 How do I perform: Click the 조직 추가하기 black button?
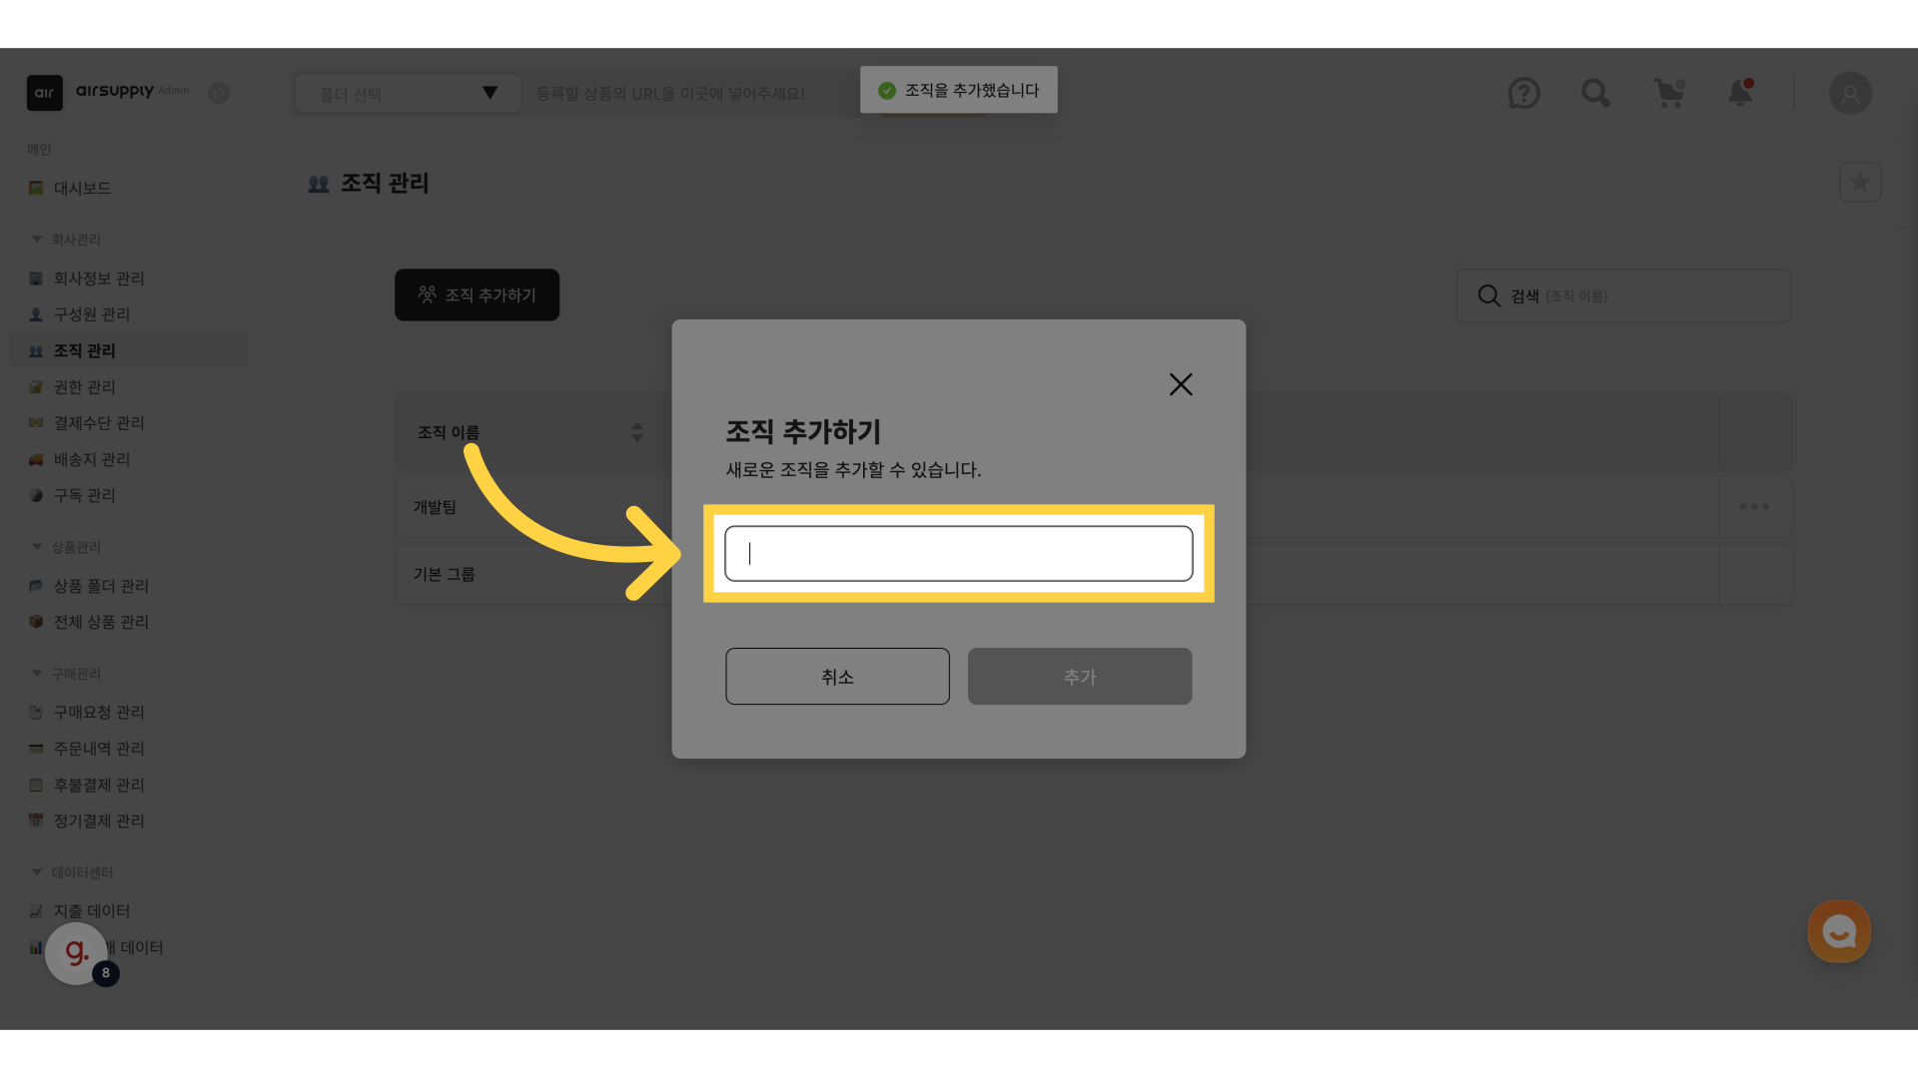pyautogui.click(x=477, y=295)
